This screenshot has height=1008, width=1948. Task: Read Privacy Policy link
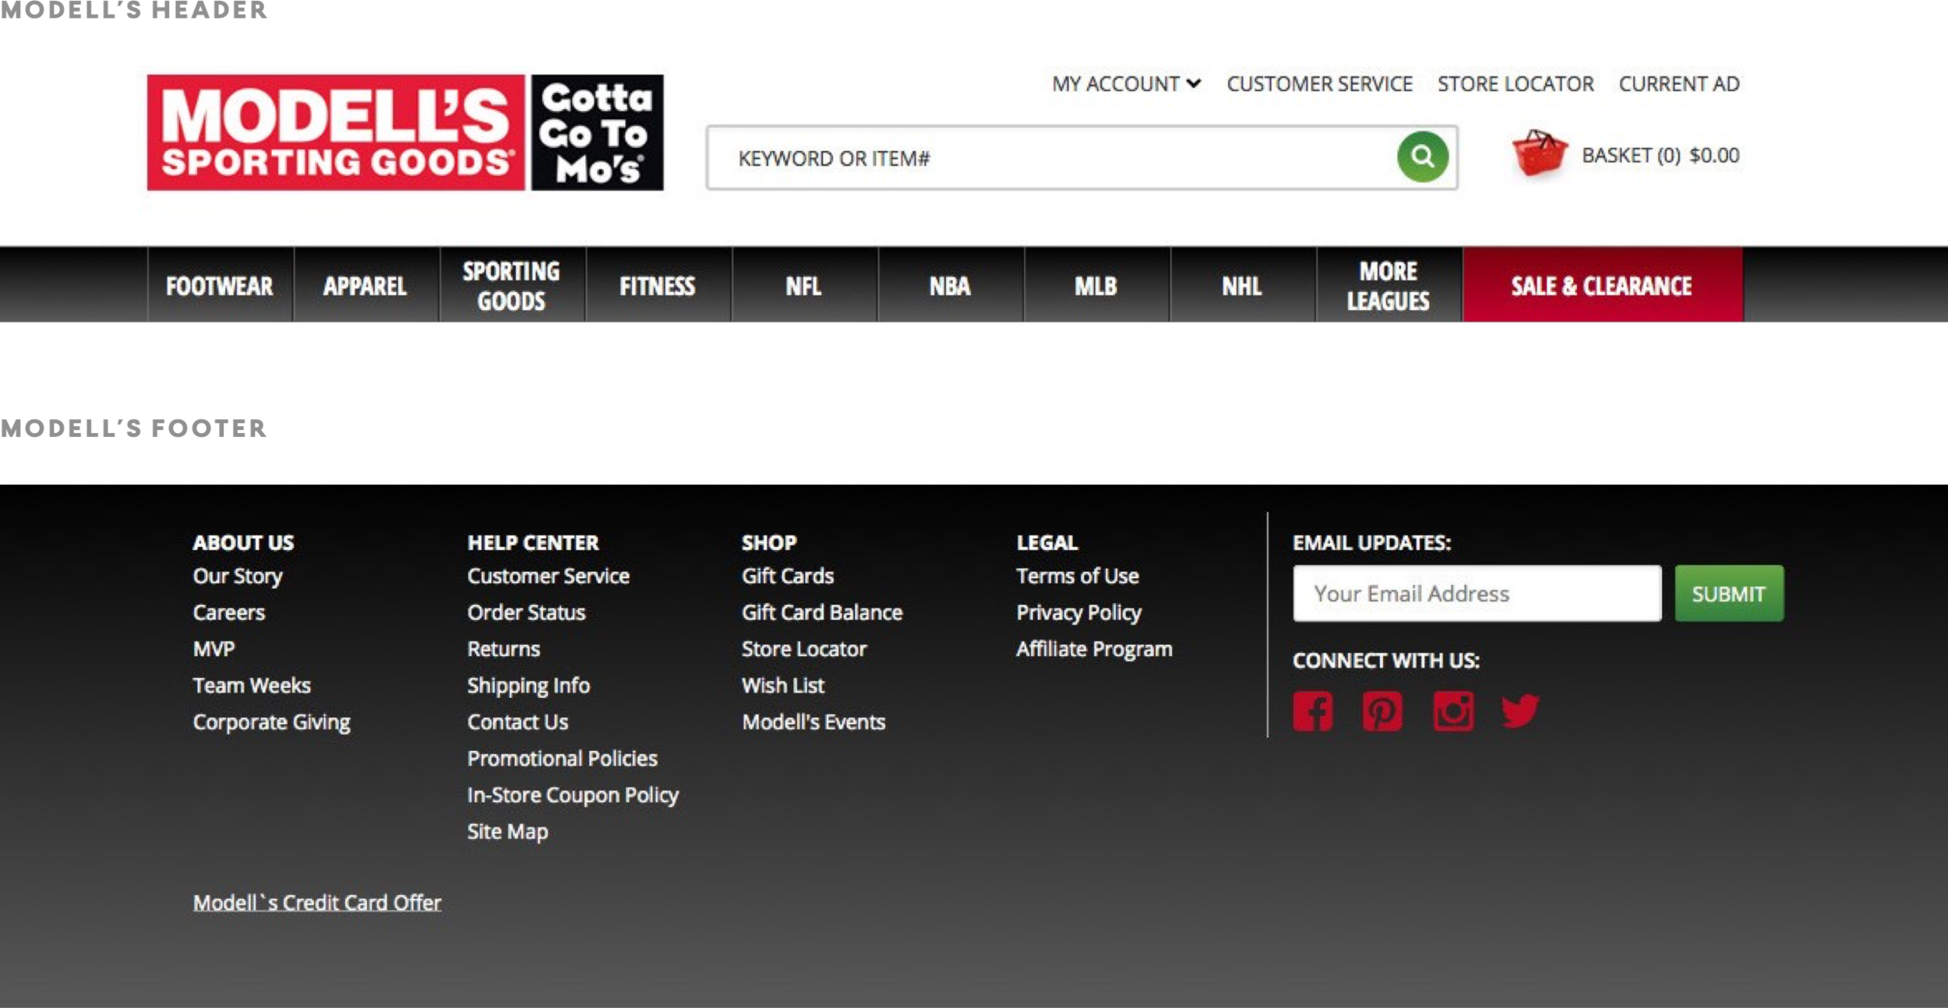[1078, 613]
